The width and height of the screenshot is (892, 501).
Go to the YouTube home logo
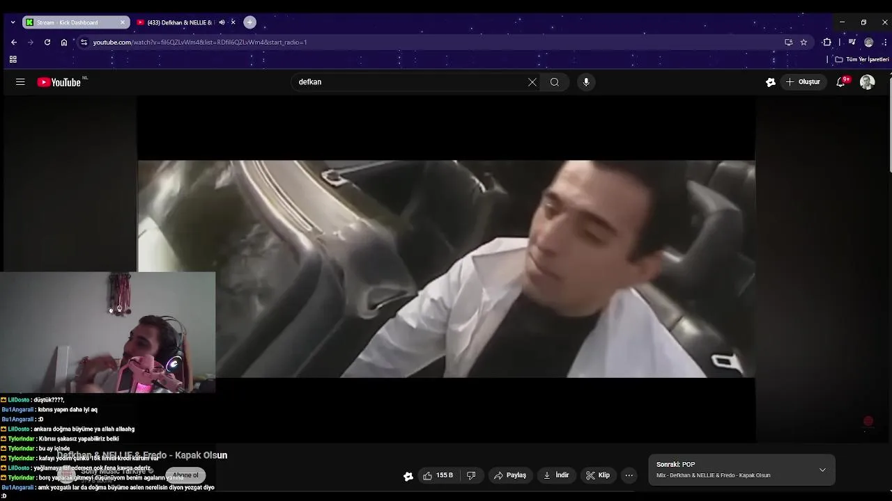tap(59, 82)
